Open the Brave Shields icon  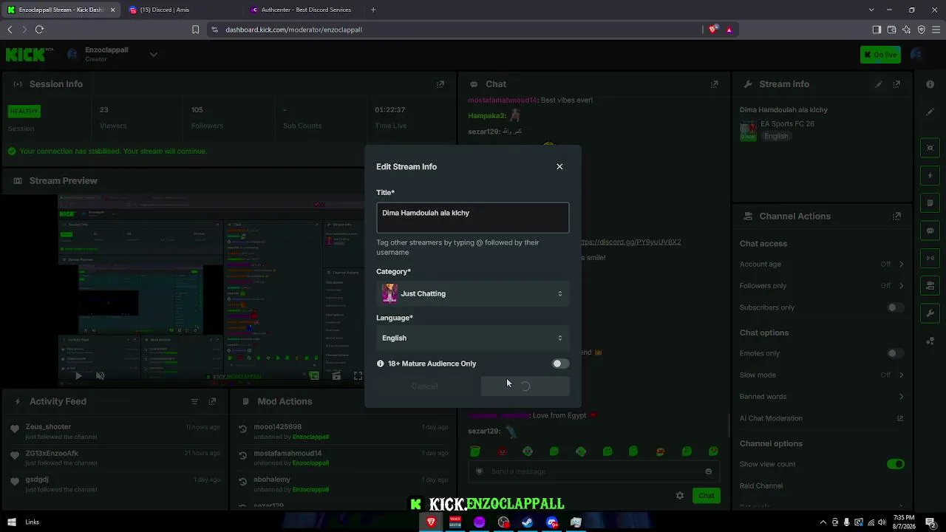pyautogui.click(x=712, y=30)
